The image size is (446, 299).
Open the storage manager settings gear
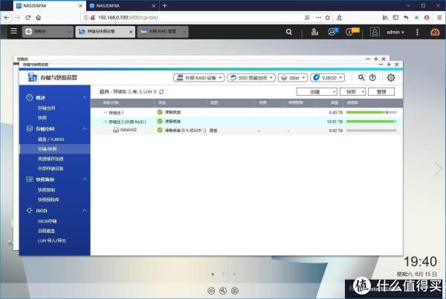pyautogui.click(x=390, y=77)
